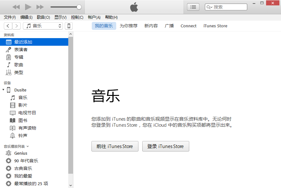
Task: Select the 古典音乐 playlist label
Action: 23,168
